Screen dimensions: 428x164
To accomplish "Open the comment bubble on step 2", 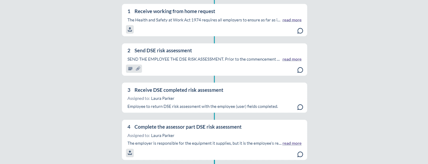I will pos(300,70).
